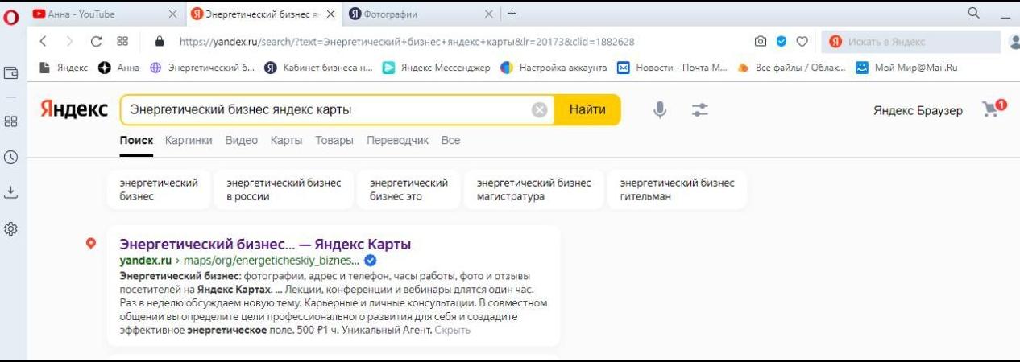The width and height of the screenshot is (1020, 362).
Task: Click the Найти search button
Action: 587,110
